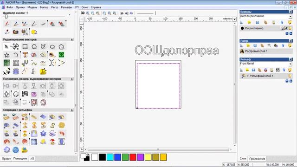Select the Create Polygon (pentagon) tool

click(x=61, y=46)
